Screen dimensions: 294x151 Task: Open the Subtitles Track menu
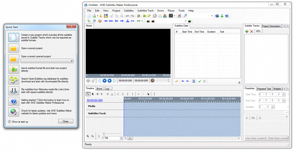point(146,11)
